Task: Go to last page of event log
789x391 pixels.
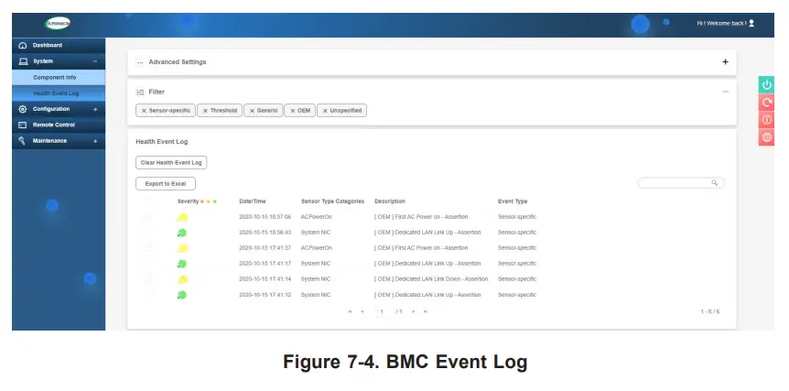Action: [x=426, y=311]
